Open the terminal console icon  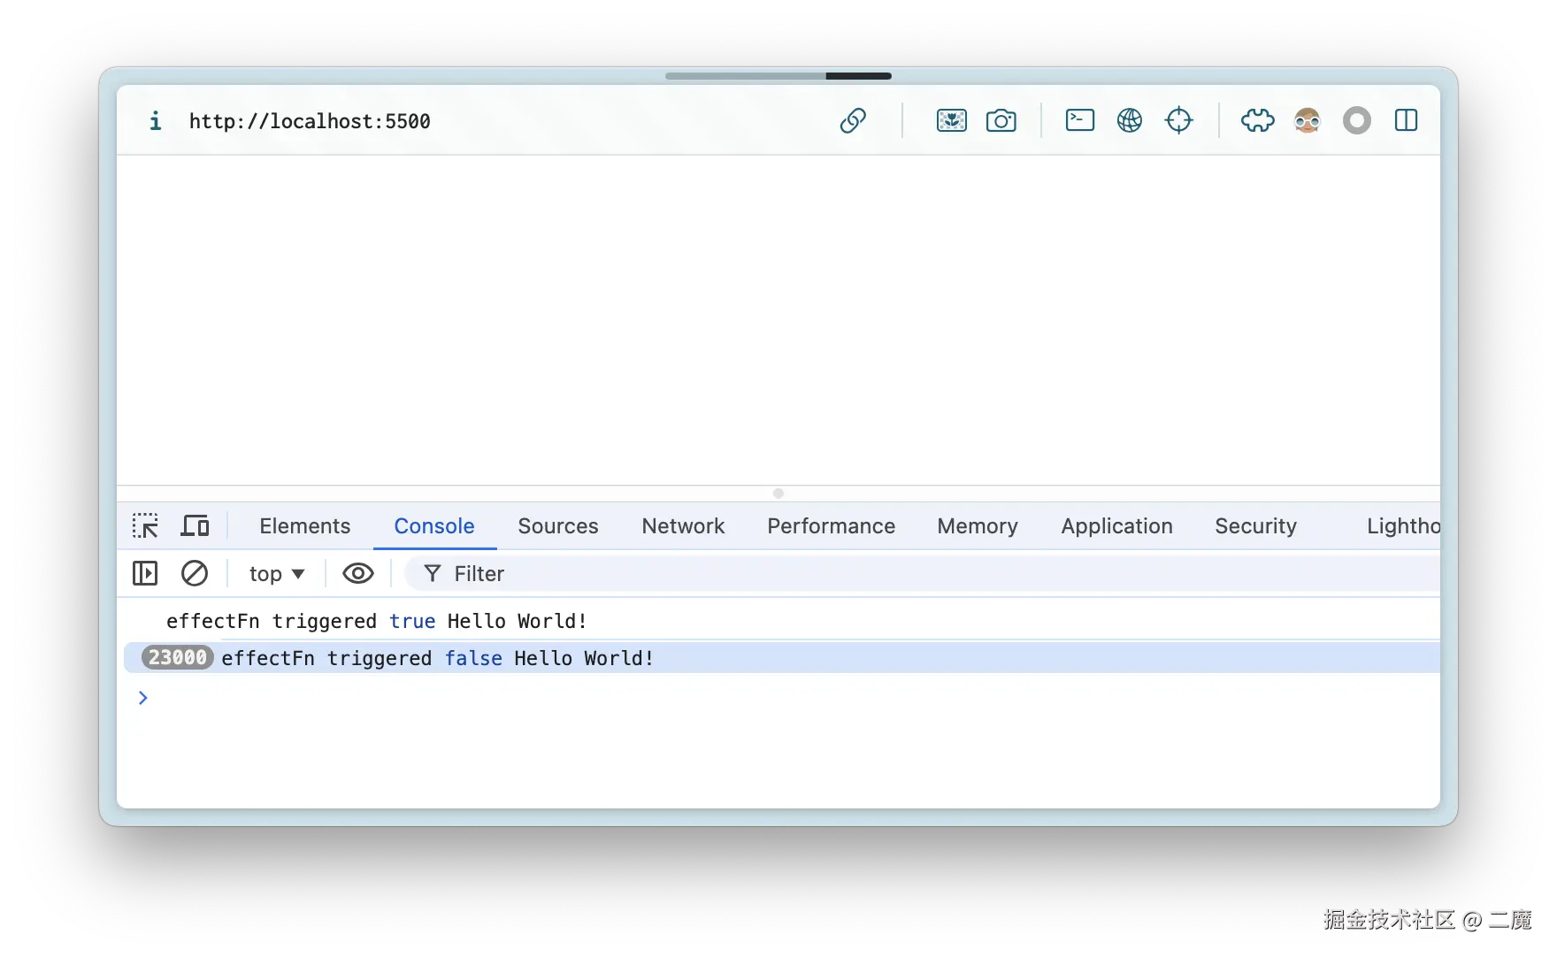[x=1080, y=120]
